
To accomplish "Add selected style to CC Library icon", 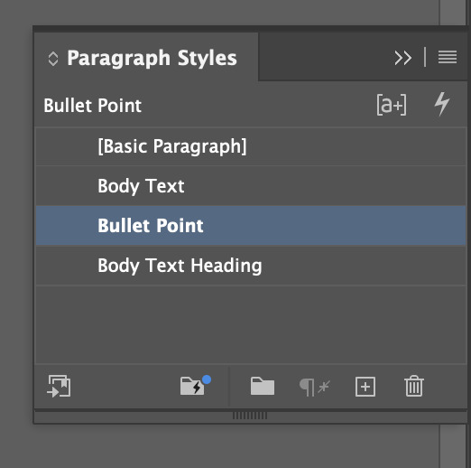I will (x=59, y=386).
